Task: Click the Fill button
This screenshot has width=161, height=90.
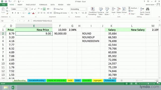Action: click(131, 11)
